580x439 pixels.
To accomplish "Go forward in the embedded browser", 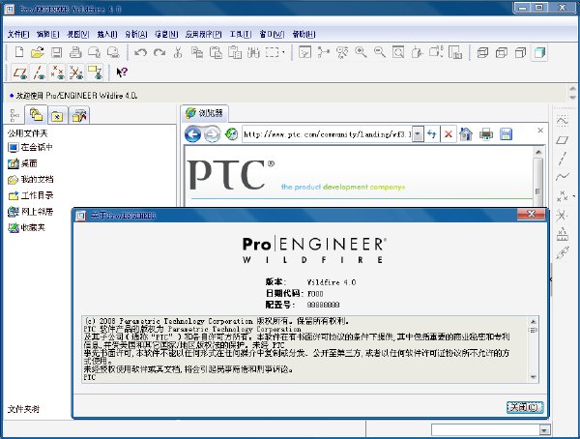I will [212, 134].
